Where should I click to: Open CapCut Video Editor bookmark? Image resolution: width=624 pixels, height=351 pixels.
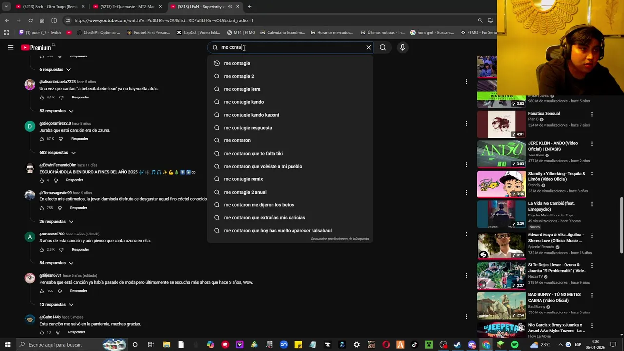click(198, 33)
